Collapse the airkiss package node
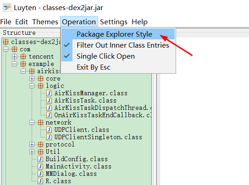The width and height of the screenshot is (249, 185). tap(23, 71)
